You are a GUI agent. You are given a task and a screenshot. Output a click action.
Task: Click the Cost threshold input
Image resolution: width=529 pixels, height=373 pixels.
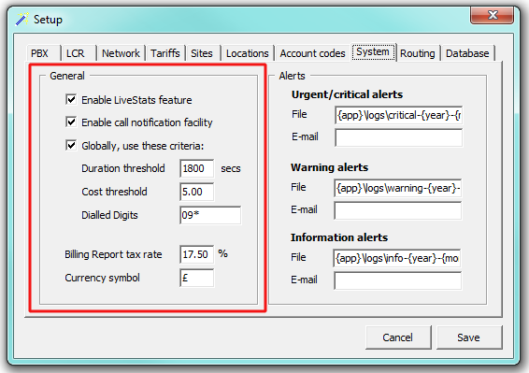tap(196, 192)
